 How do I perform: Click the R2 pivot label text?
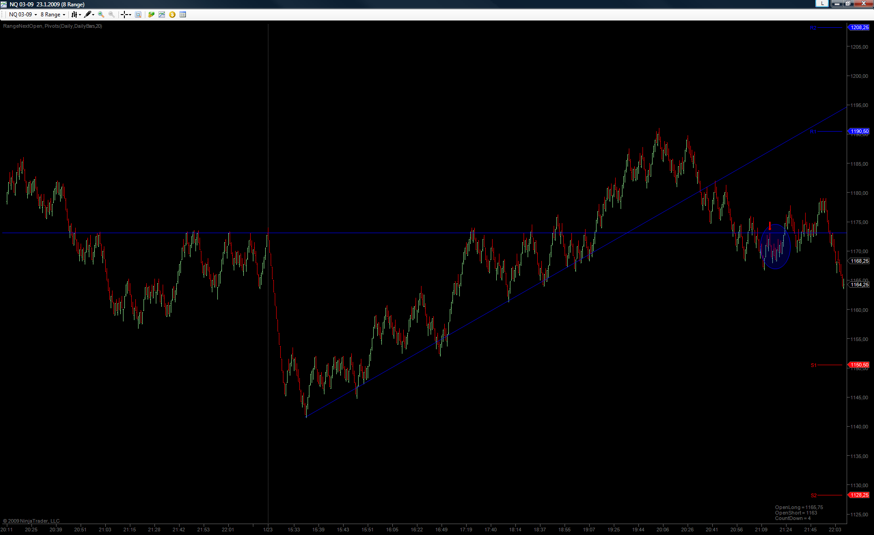(813, 28)
